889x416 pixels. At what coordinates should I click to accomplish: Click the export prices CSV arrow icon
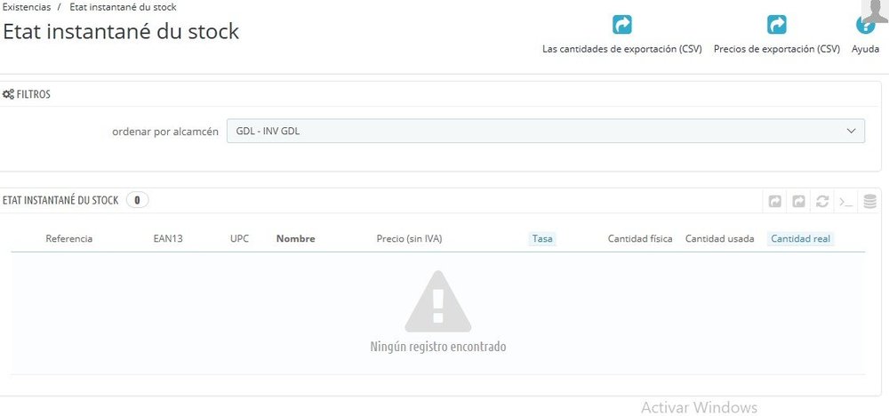776,25
